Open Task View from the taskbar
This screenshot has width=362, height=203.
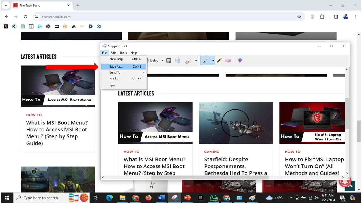(x=96, y=198)
